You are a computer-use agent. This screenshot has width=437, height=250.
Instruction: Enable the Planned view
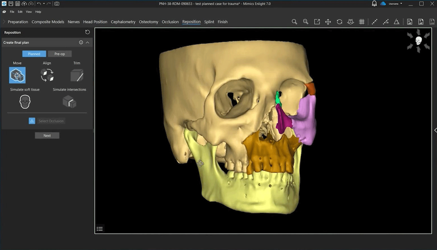pos(34,54)
